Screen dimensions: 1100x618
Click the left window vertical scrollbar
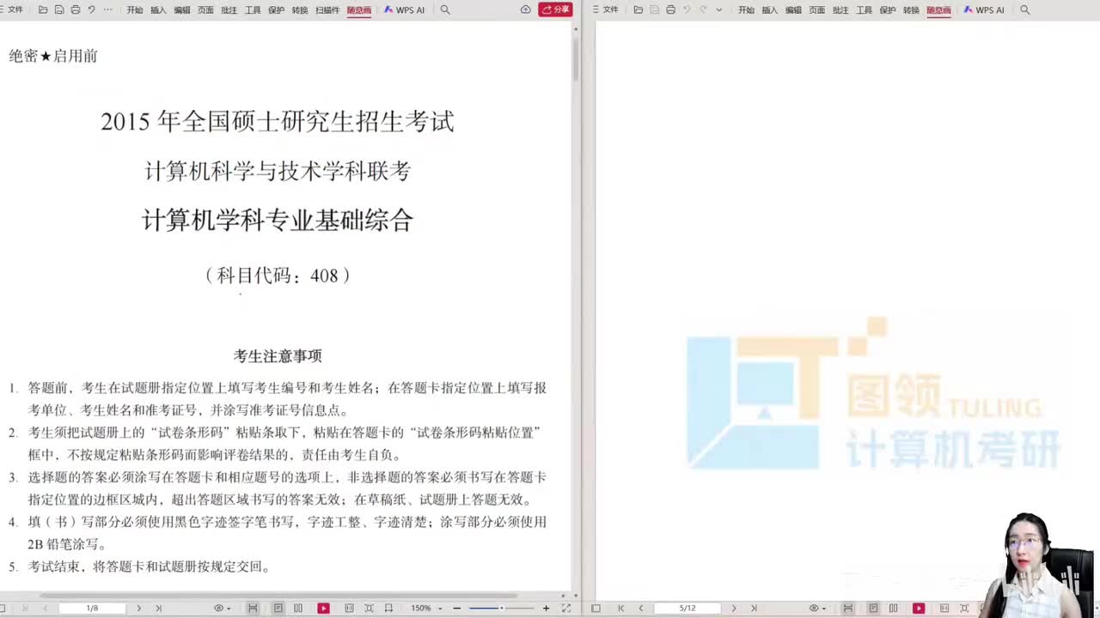point(576,58)
